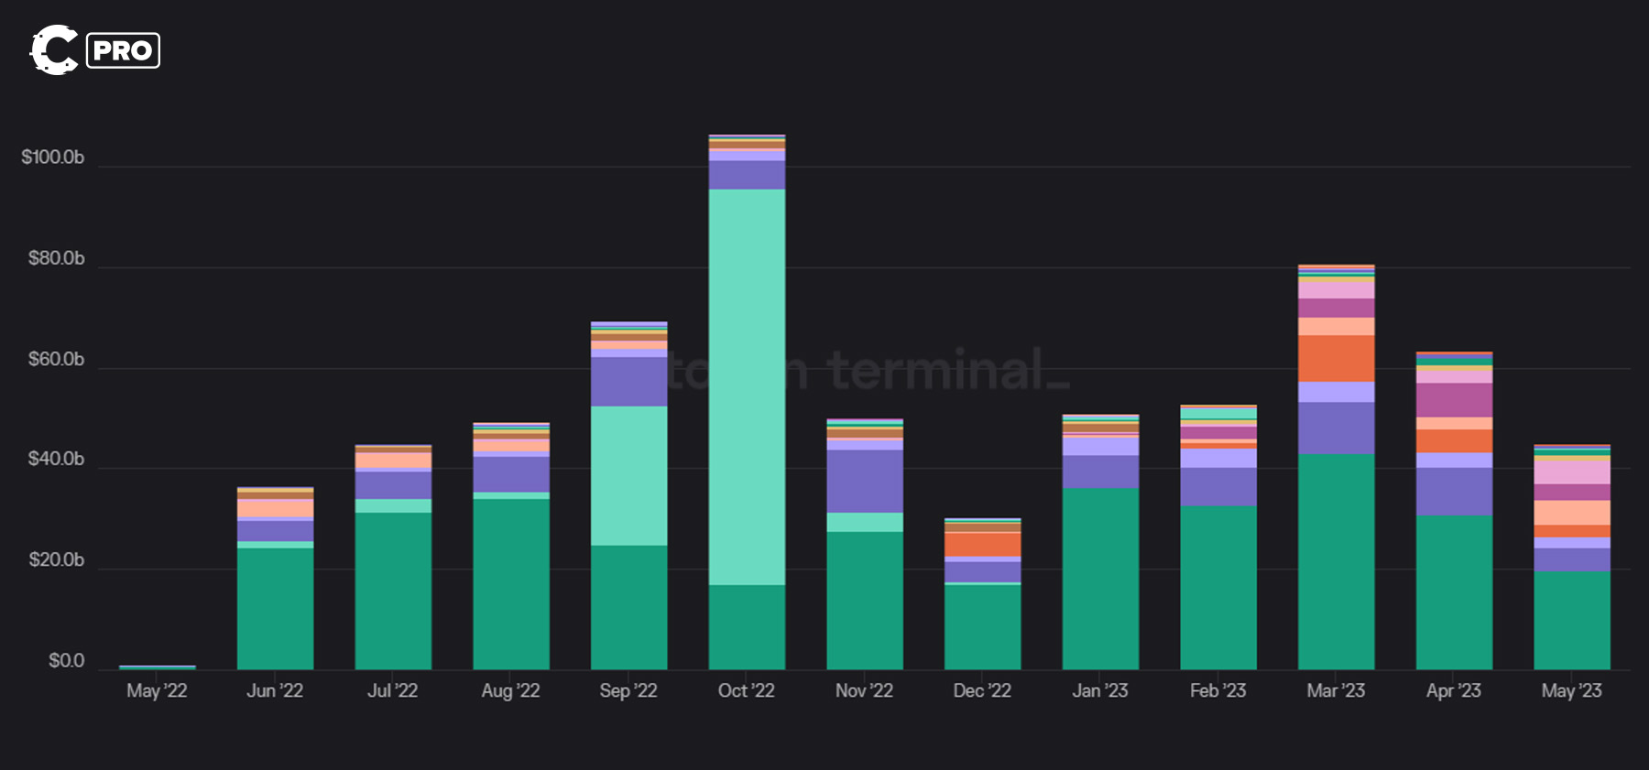1649x770 pixels.
Task: Select the dark green segment of Mar '23 bar
Action: tap(1336, 560)
